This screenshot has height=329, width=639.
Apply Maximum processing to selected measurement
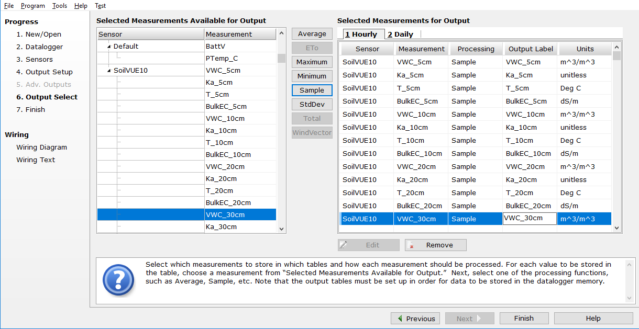312,62
